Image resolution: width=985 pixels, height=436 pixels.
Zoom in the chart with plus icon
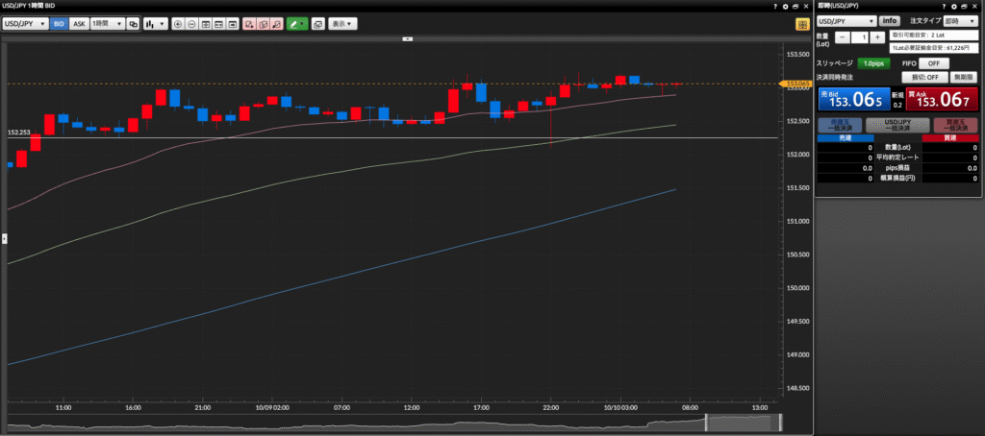[x=177, y=23]
